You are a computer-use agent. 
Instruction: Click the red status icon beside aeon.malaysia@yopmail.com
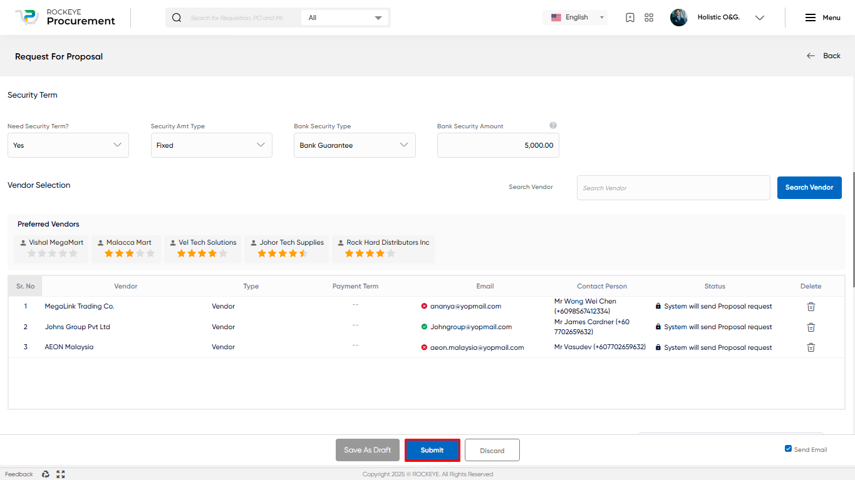pos(424,347)
